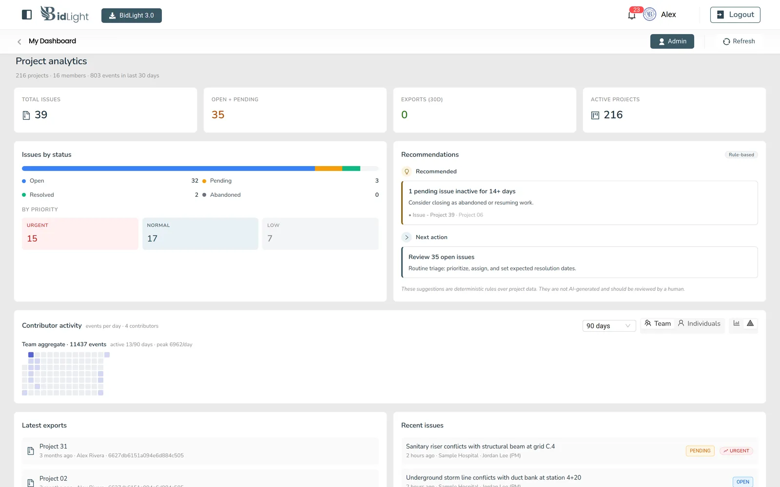The image size is (780, 487).
Task: Open the Project 31 export row
Action: (x=200, y=451)
